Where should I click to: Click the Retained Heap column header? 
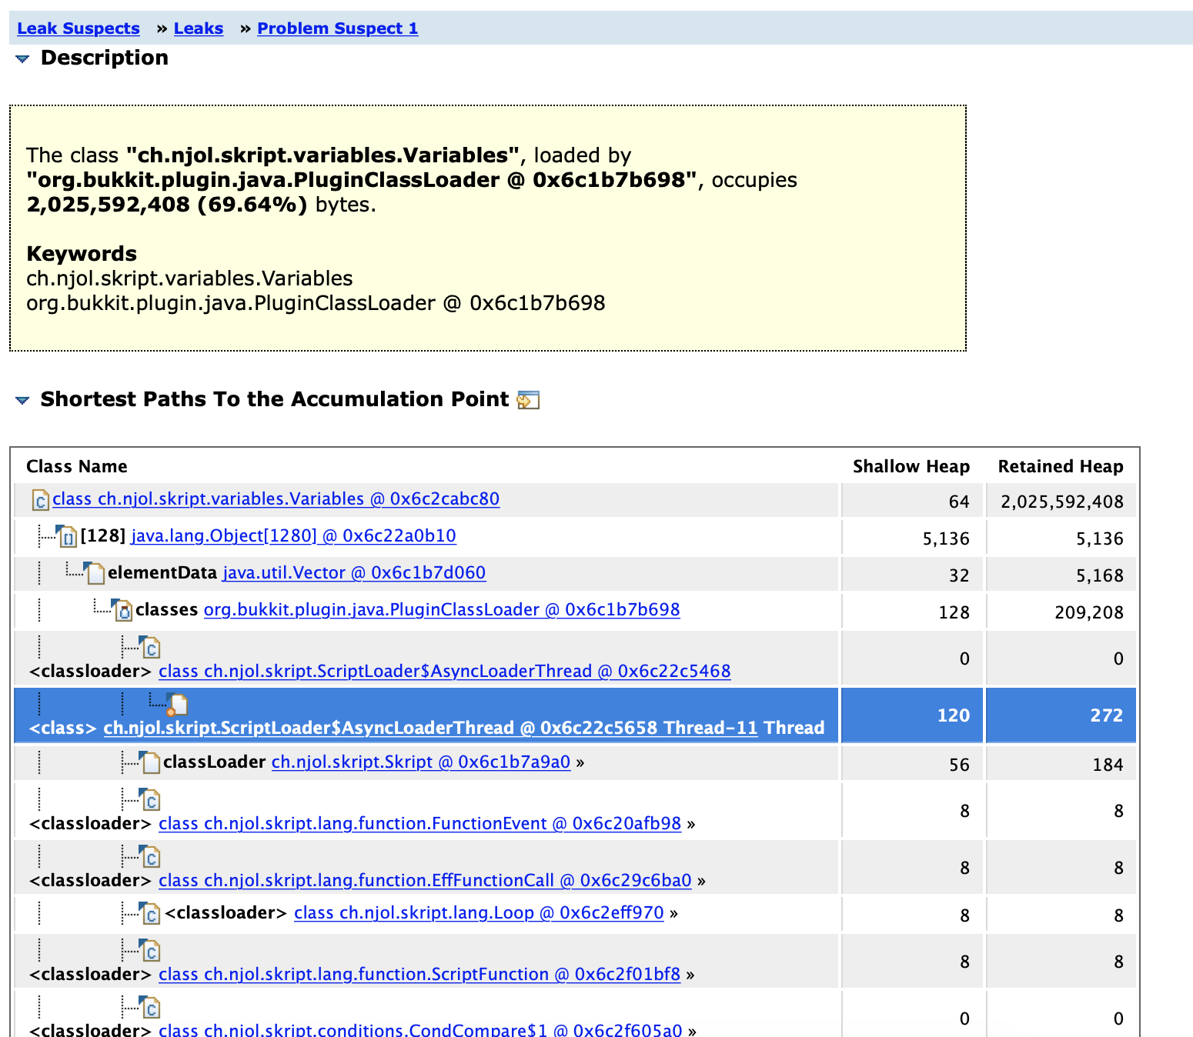[x=1061, y=466]
